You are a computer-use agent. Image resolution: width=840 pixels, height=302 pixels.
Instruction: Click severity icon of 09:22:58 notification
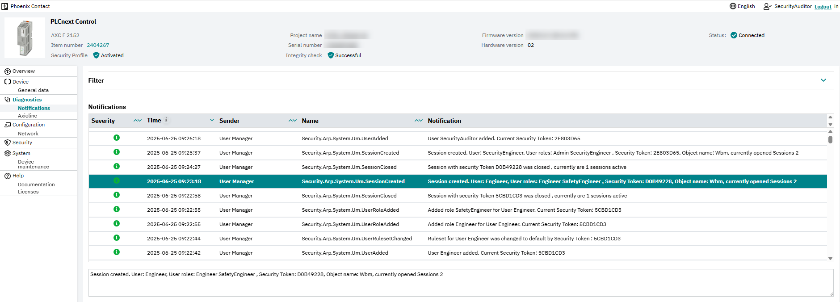click(x=117, y=195)
